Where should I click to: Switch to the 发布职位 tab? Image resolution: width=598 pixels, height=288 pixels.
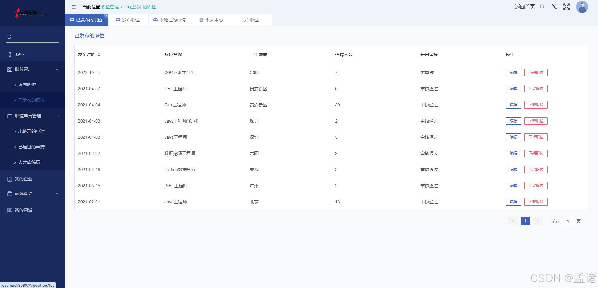(x=128, y=20)
